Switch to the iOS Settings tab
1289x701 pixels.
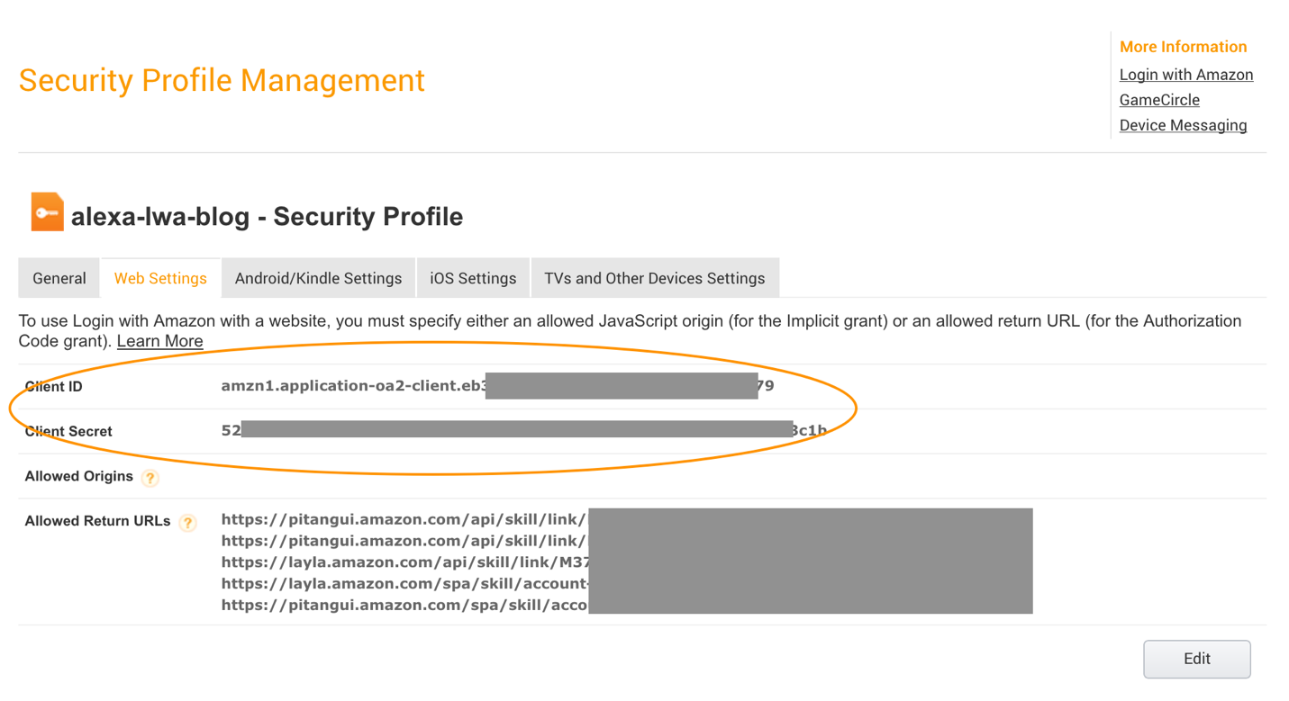coord(473,277)
